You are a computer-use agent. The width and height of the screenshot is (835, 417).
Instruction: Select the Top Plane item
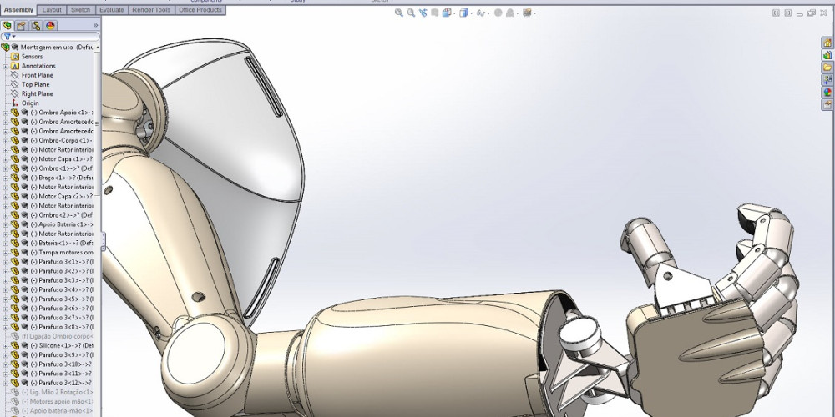point(35,84)
